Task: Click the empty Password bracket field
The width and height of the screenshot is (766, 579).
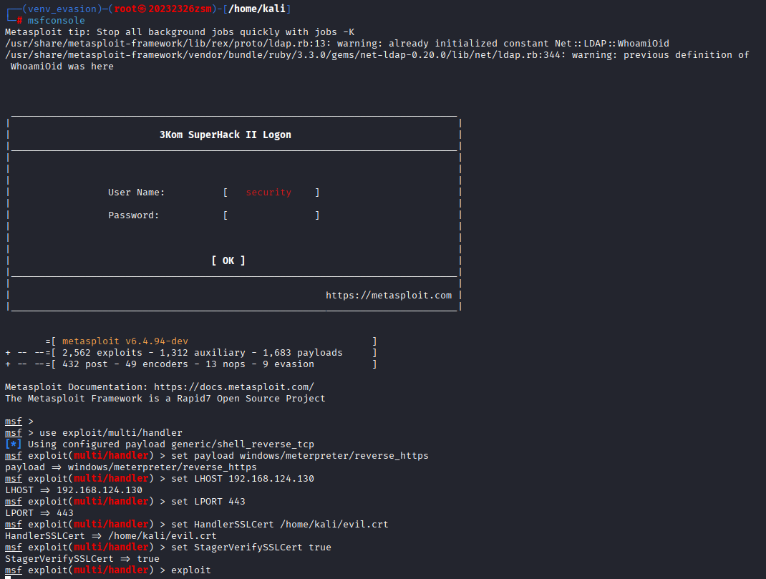Action: pyautogui.click(x=271, y=215)
